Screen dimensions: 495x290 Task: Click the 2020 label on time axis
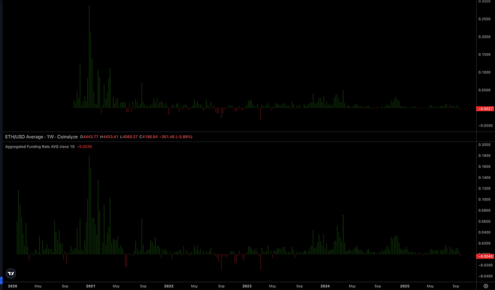click(x=12, y=286)
